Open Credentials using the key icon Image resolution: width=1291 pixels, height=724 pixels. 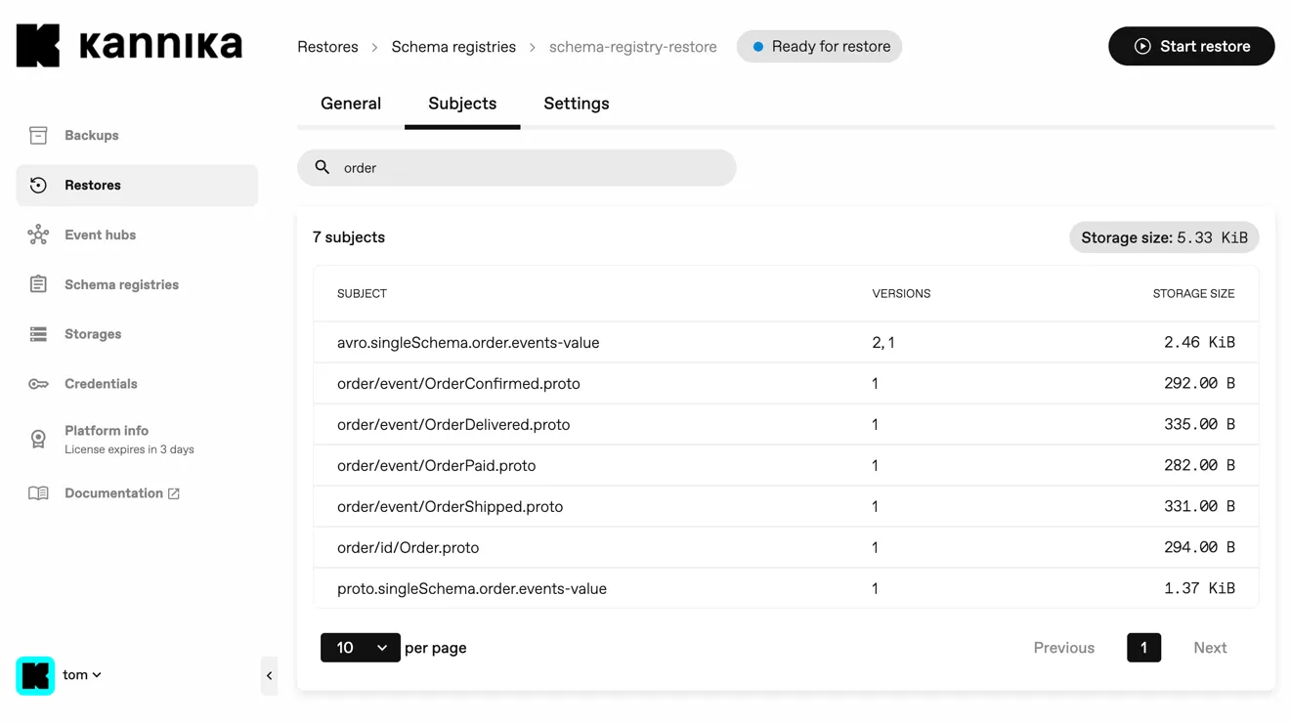[x=38, y=383]
